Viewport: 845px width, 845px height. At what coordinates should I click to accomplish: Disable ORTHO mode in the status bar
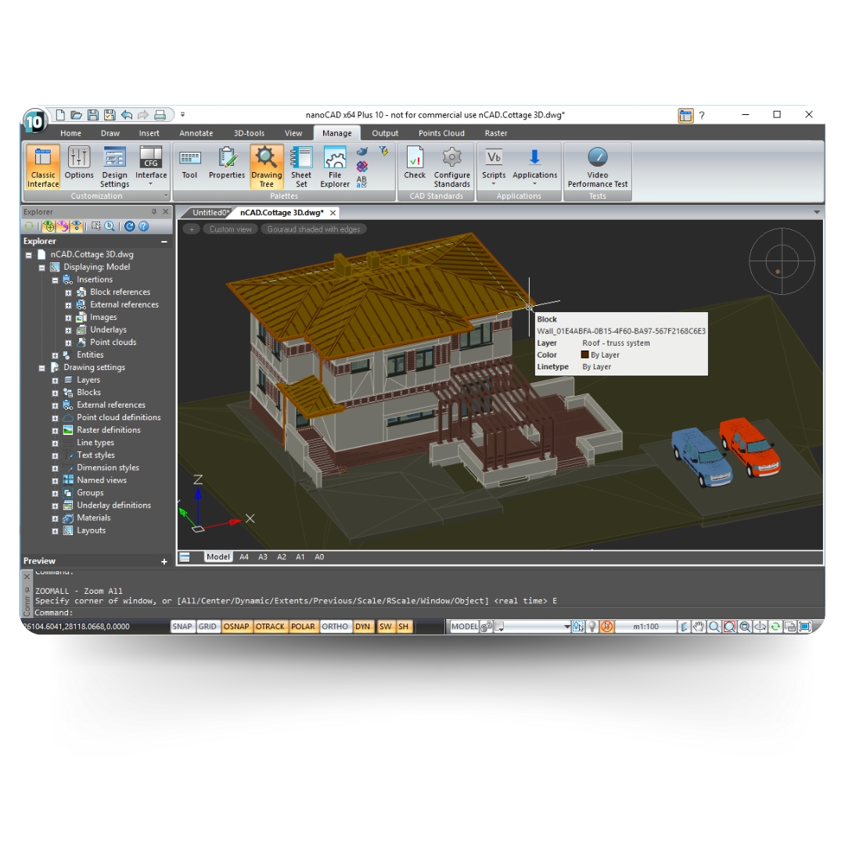point(335,626)
